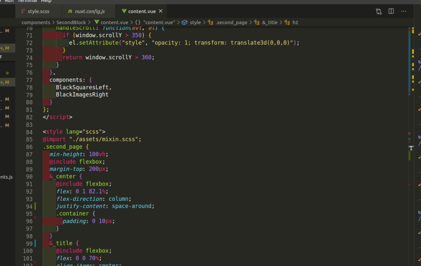Screen dimensions: 421x266
Task: Click the 'flex-direction: column' declaration
Action: (x=94, y=199)
